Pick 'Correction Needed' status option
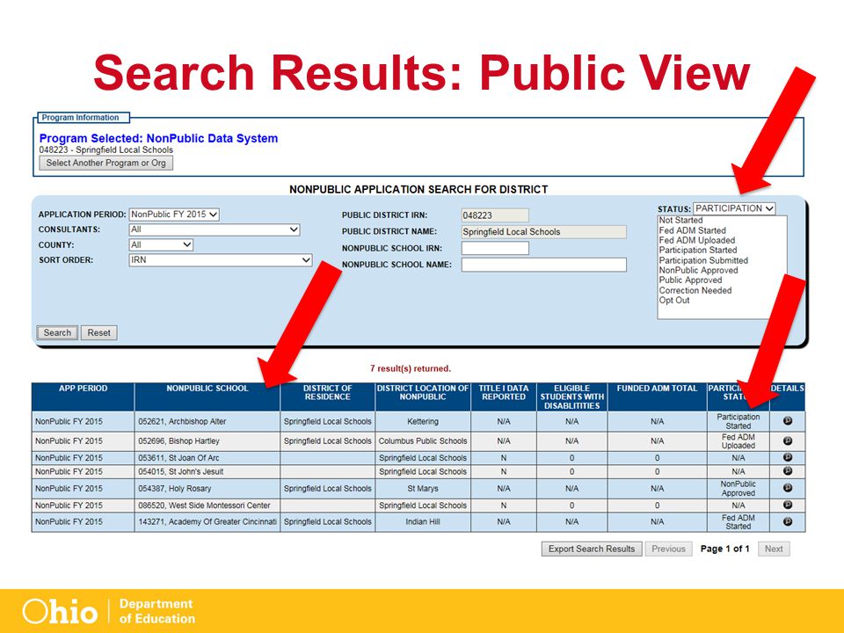This screenshot has height=633, width=844. [695, 290]
